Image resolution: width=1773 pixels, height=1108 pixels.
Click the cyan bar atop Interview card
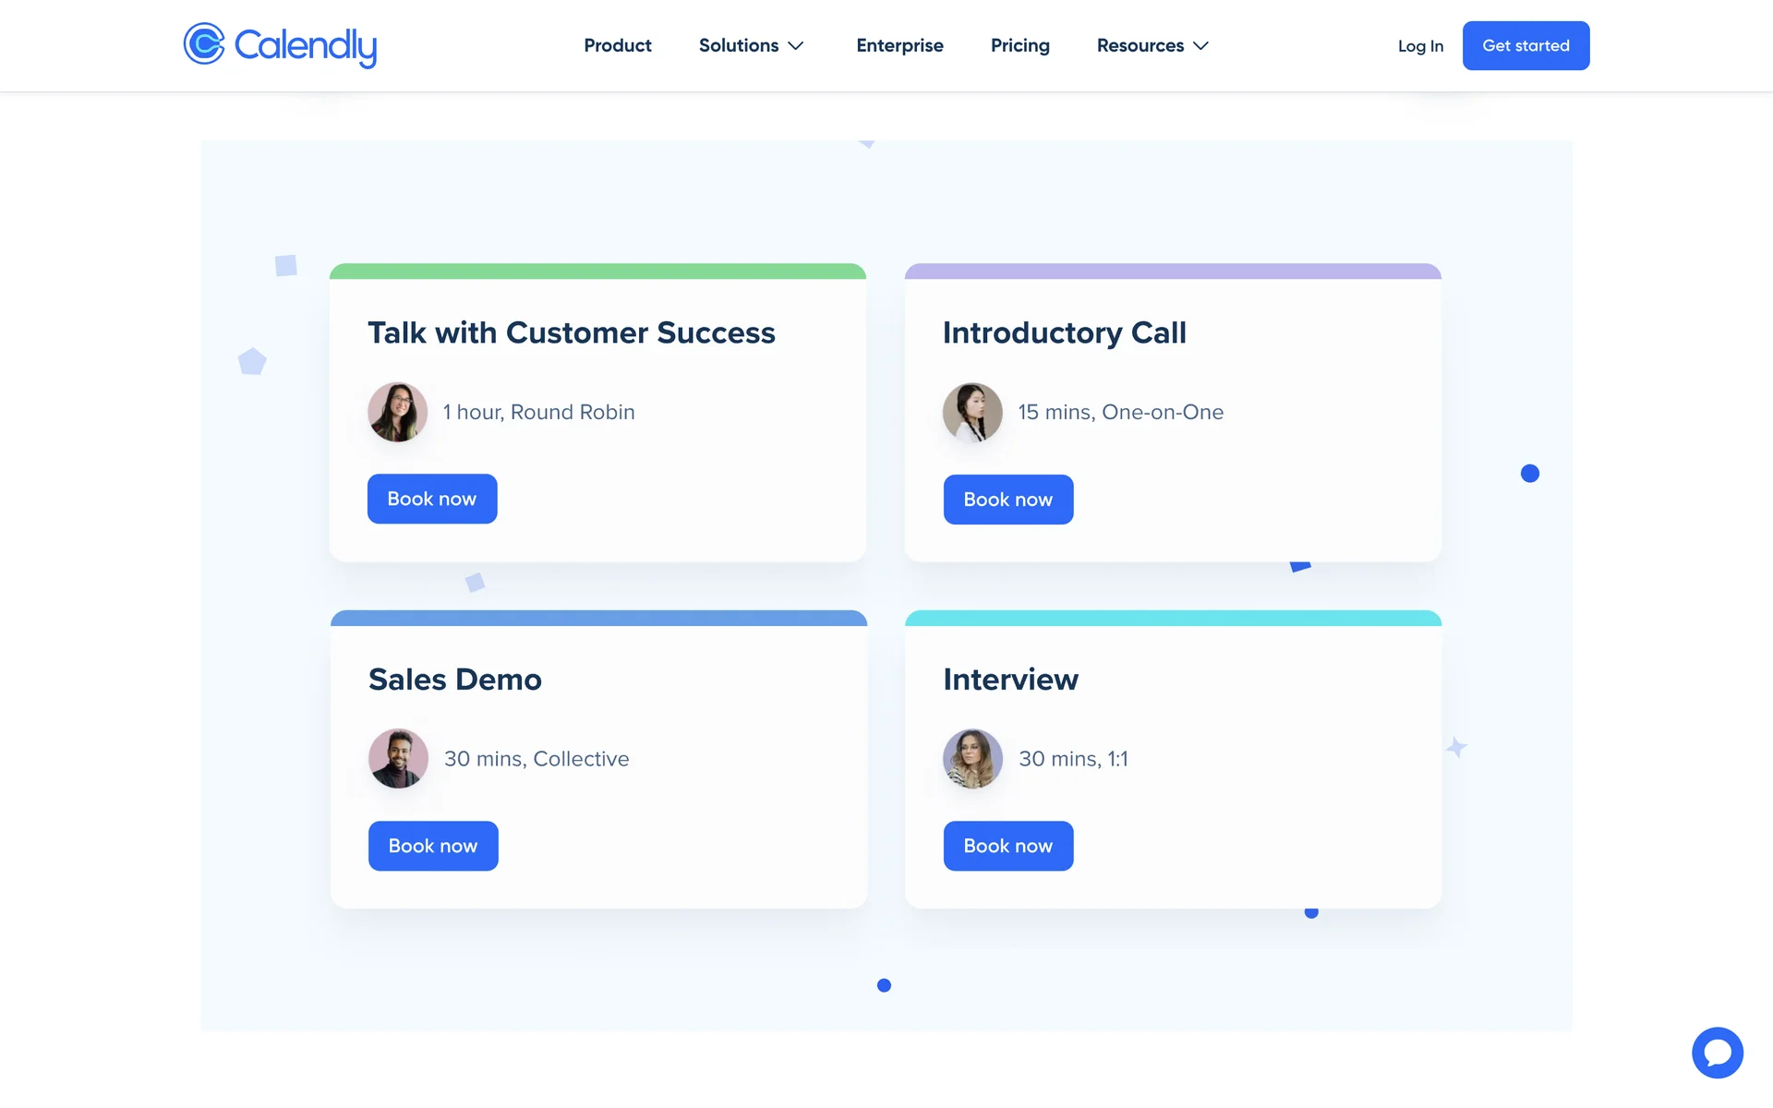coord(1173,618)
